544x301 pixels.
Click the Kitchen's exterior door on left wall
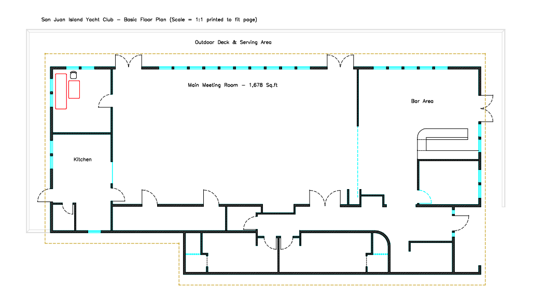coord(43,196)
